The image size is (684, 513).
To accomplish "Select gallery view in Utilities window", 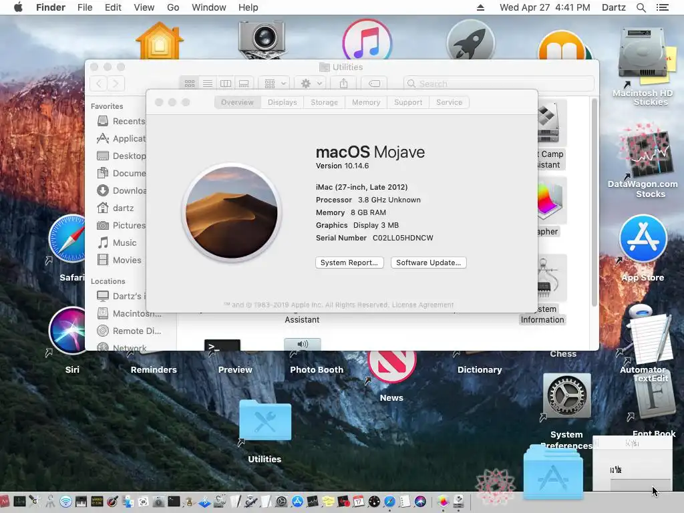I will pos(244,83).
